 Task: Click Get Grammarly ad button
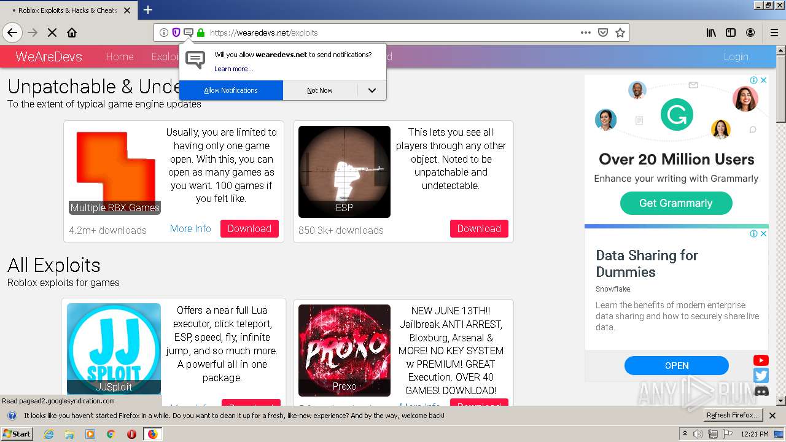click(x=676, y=203)
